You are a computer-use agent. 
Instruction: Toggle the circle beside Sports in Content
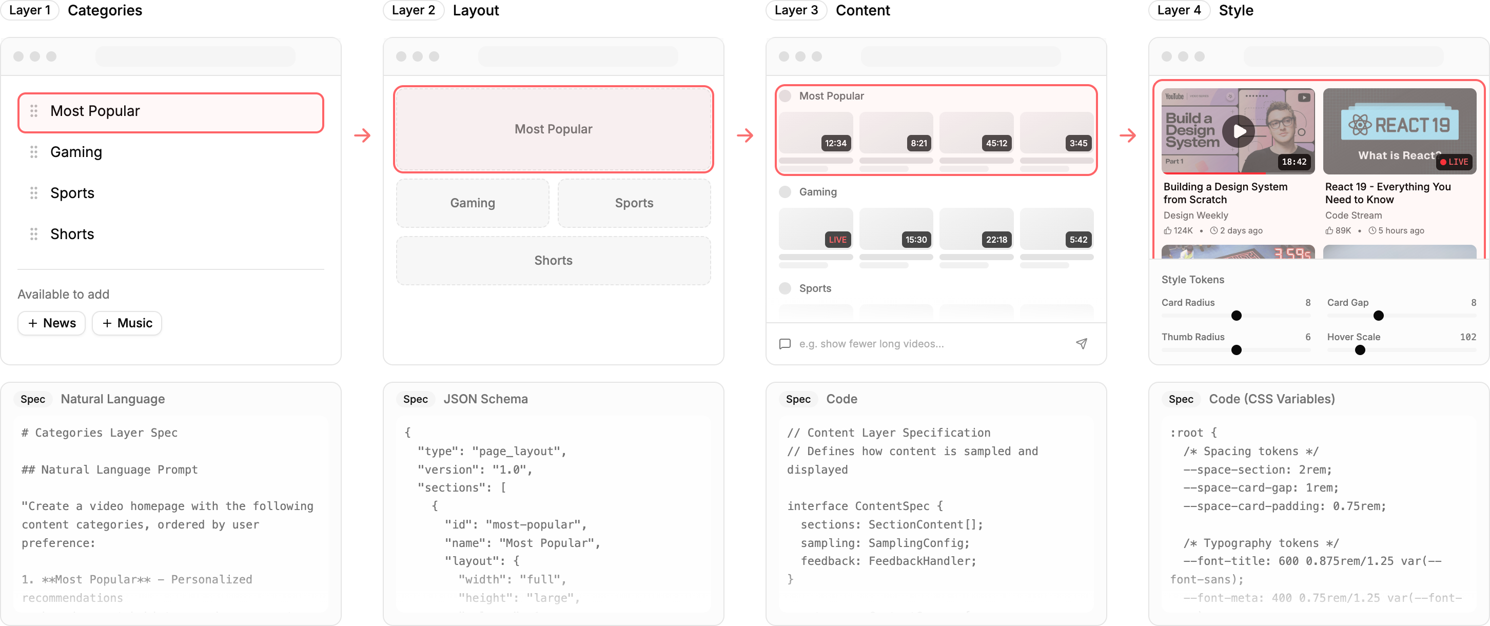tap(785, 288)
